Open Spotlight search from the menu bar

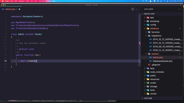[164, 1]
